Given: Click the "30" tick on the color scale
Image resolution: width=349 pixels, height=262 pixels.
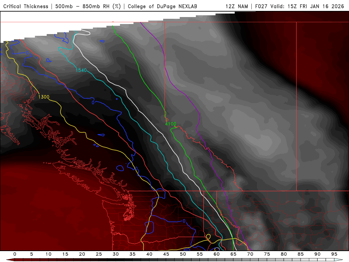Looking at the screenshot, I should click(x=116, y=254).
